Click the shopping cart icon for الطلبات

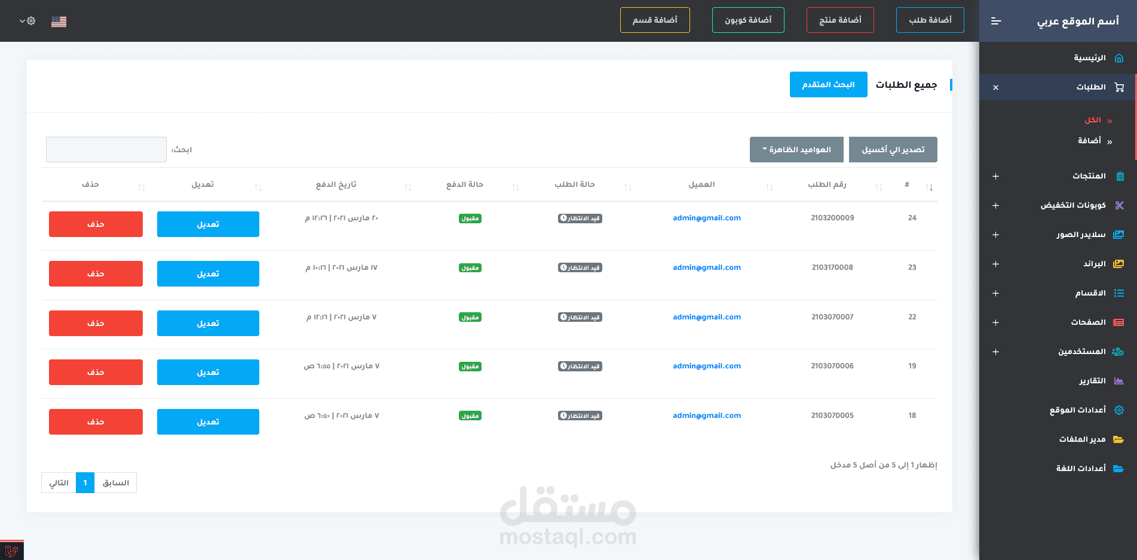point(1119,87)
